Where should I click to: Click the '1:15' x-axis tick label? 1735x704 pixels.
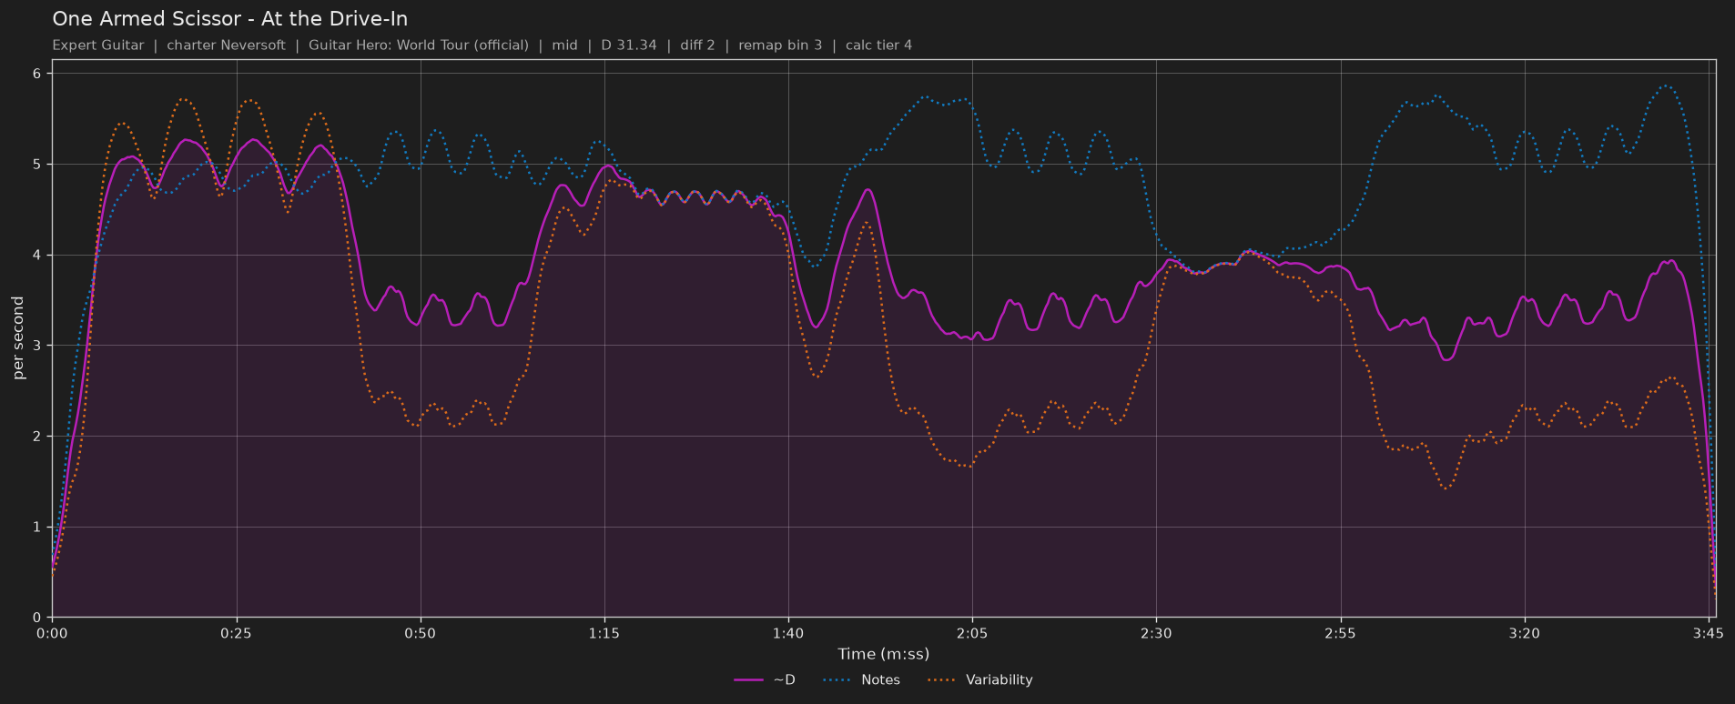coord(604,633)
